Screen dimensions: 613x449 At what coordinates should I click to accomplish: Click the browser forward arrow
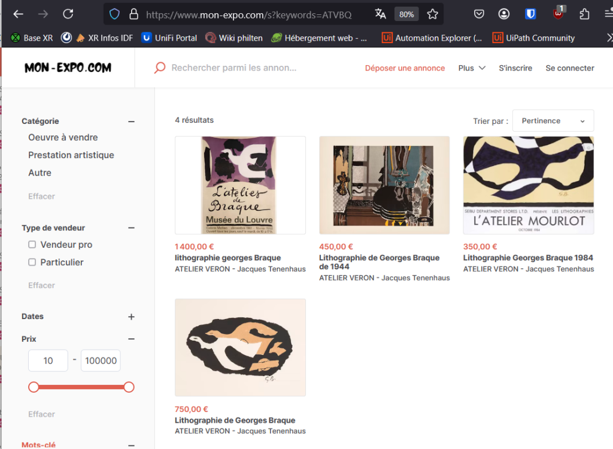(43, 14)
